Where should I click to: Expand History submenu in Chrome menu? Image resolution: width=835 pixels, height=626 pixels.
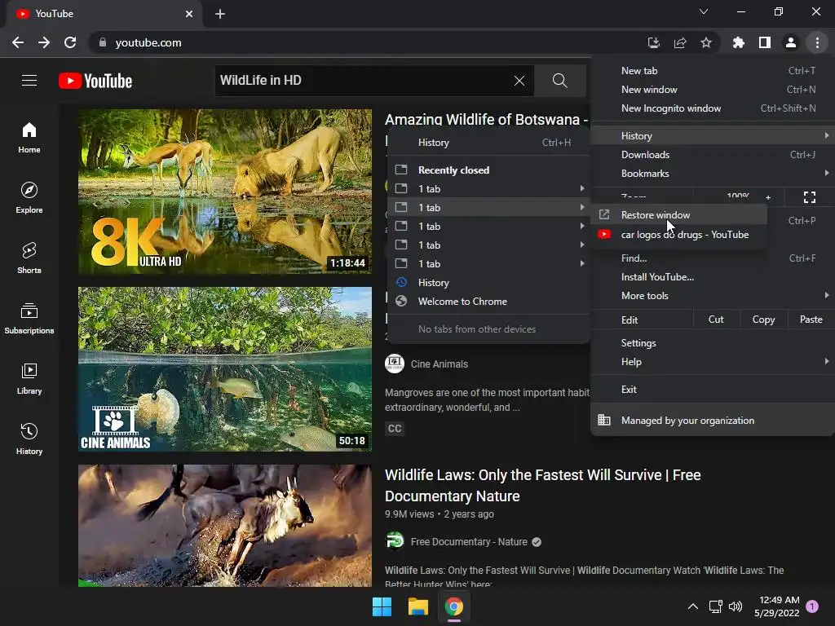(713, 136)
